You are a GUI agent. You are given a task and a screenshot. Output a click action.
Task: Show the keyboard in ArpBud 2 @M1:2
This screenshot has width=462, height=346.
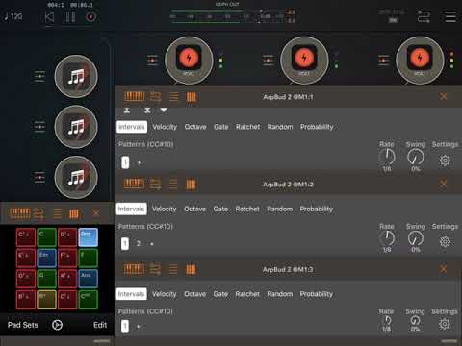pos(134,184)
